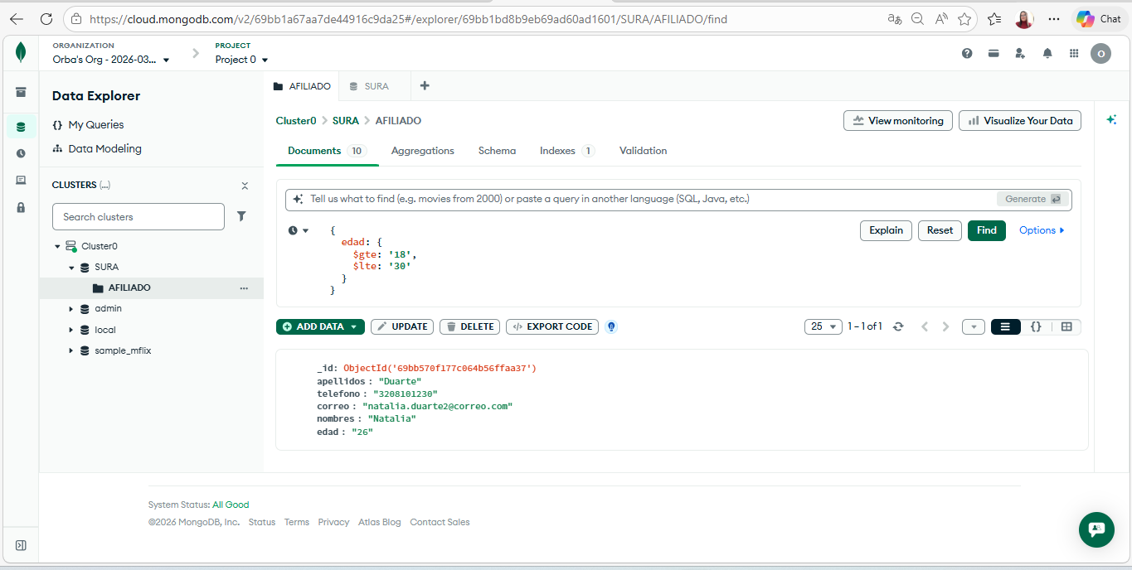Click the filter clusters funnel icon
The image size is (1132, 570).
[x=241, y=216]
